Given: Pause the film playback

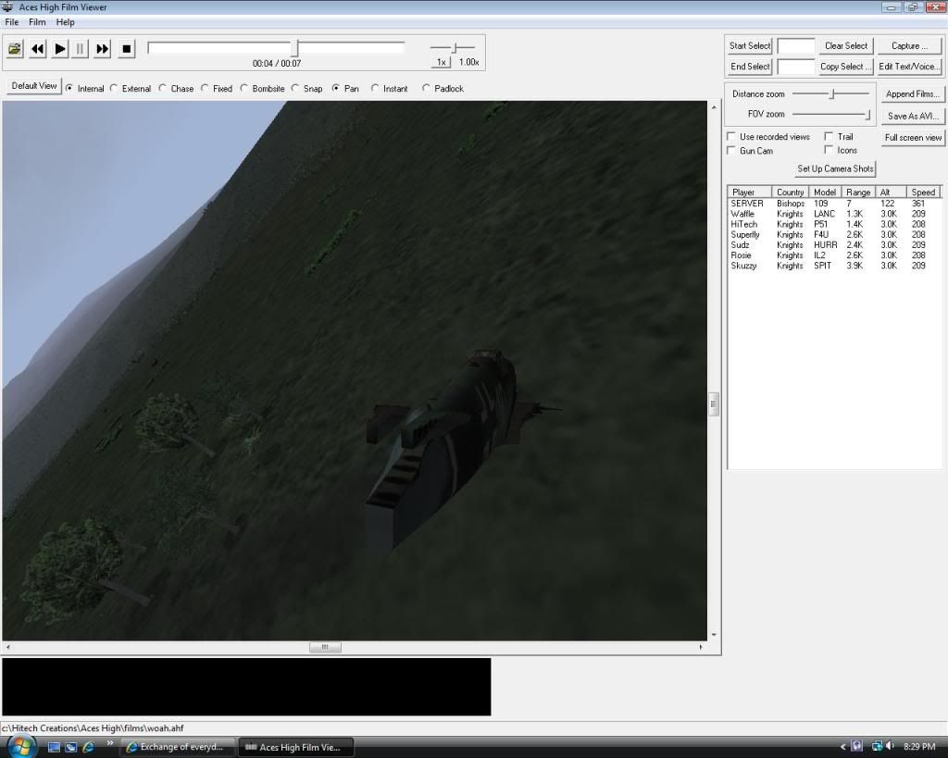Looking at the screenshot, I should (80, 49).
